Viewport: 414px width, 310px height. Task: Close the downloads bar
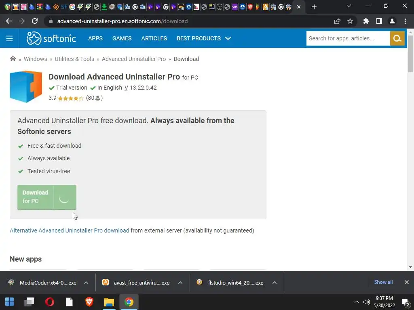407,282
